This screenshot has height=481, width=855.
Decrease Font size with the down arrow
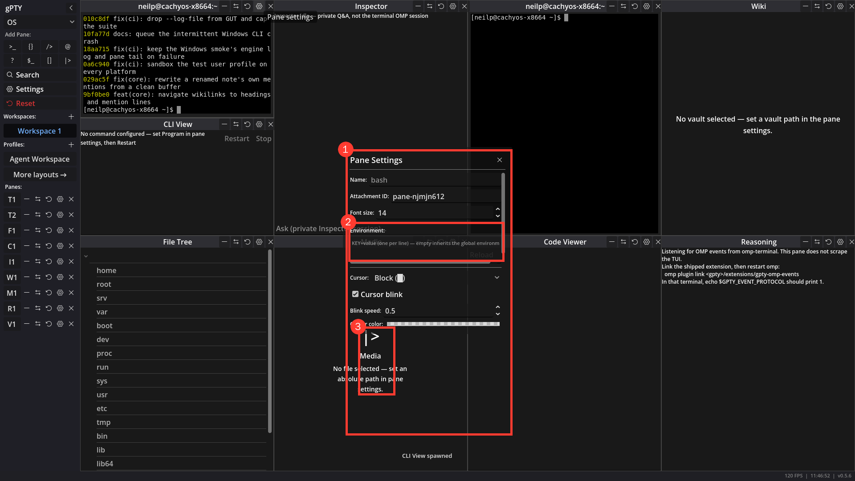(x=498, y=216)
